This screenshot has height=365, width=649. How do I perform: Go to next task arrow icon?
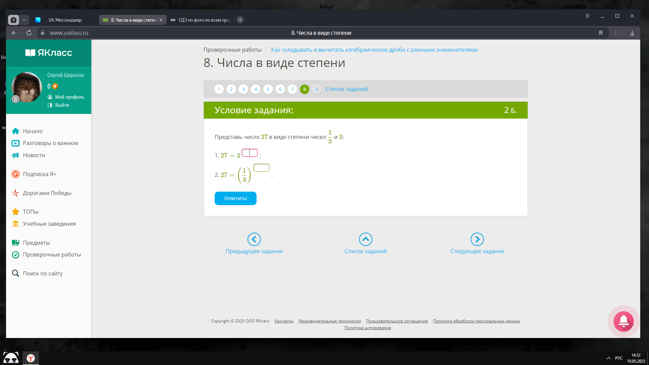click(x=477, y=239)
